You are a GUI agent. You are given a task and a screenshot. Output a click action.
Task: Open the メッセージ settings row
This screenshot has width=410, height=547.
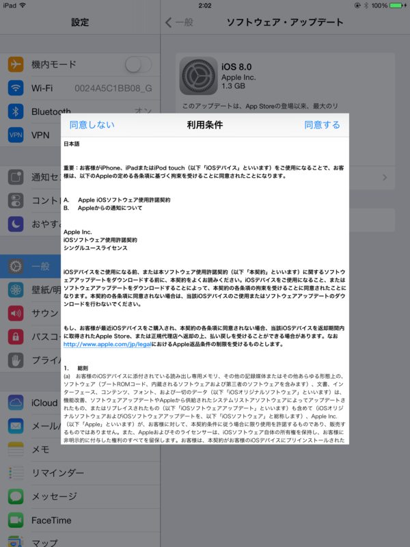click(x=80, y=496)
